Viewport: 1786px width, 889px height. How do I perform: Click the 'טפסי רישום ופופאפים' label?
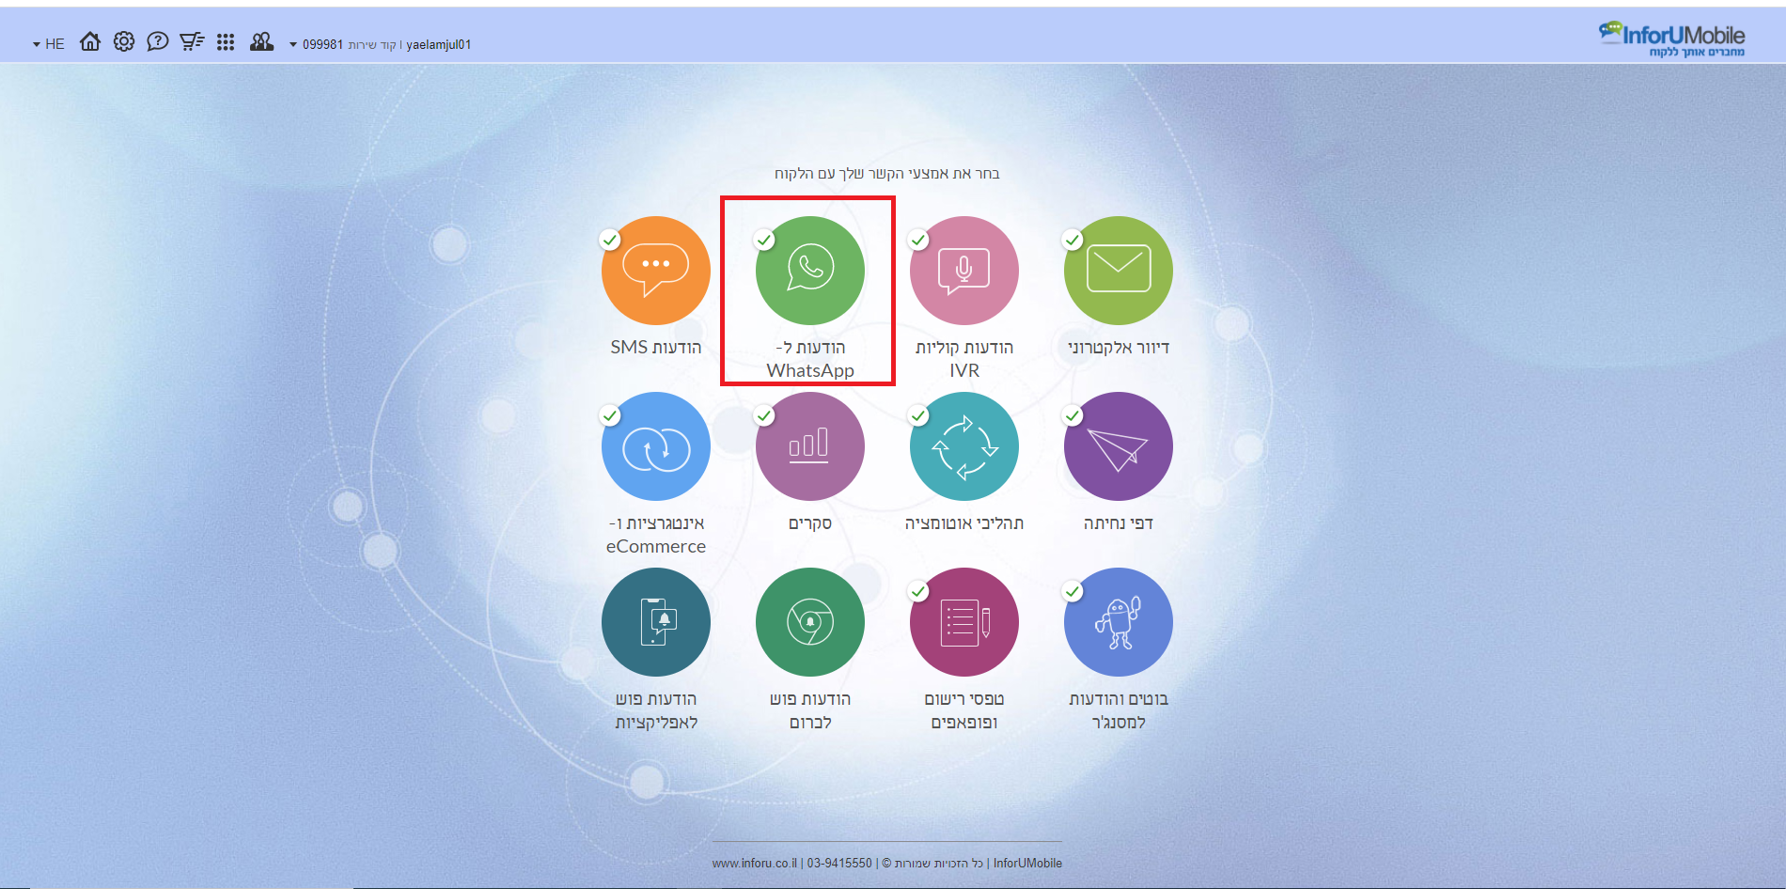pyautogui.click(x=964, y=710)
